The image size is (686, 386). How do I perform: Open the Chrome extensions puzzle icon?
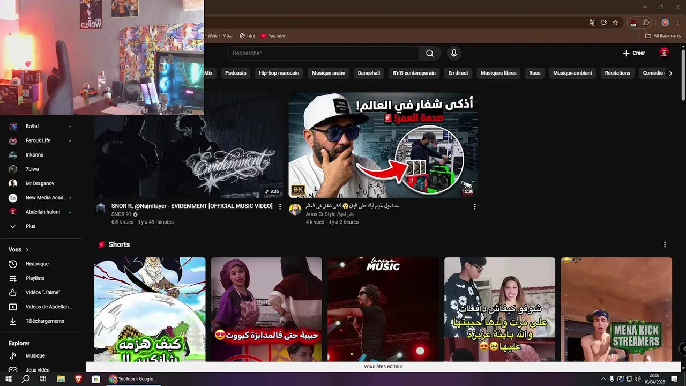(646, 23)
